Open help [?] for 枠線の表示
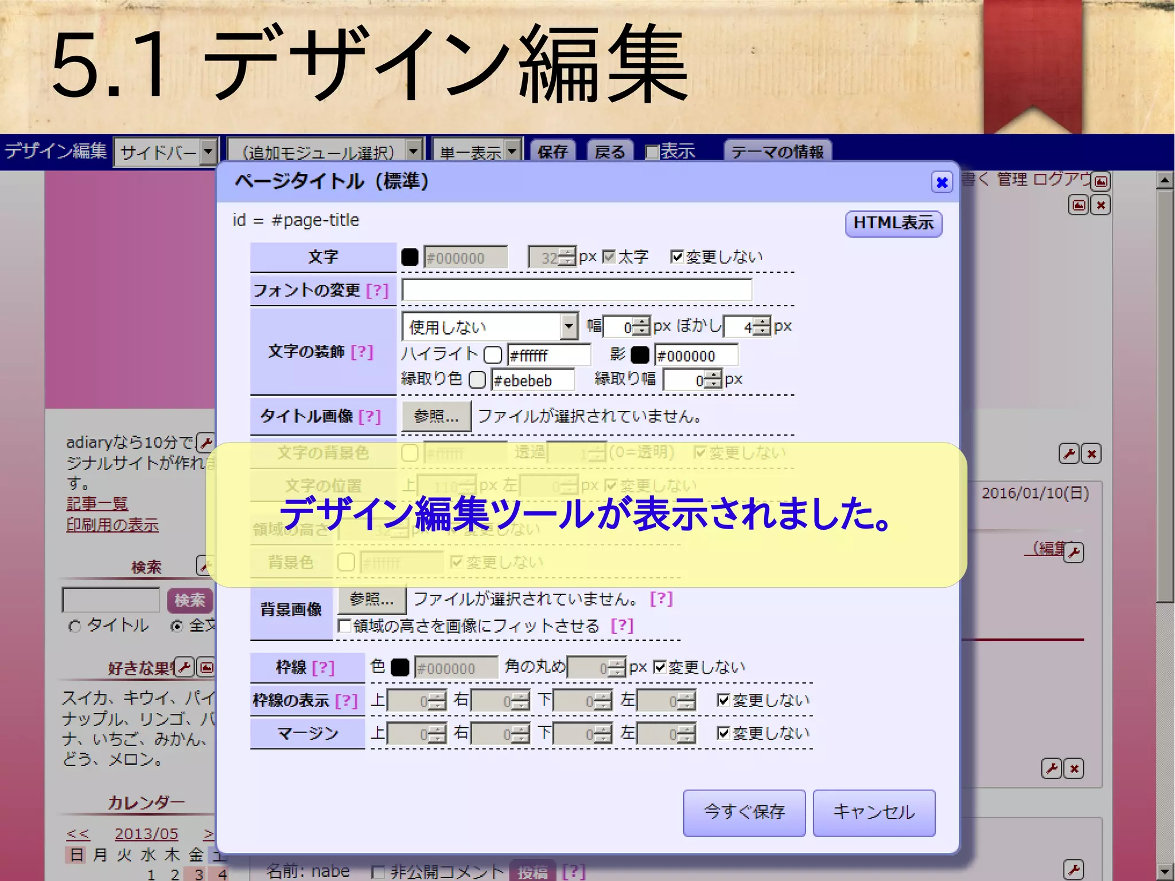 tap(346, 701)
